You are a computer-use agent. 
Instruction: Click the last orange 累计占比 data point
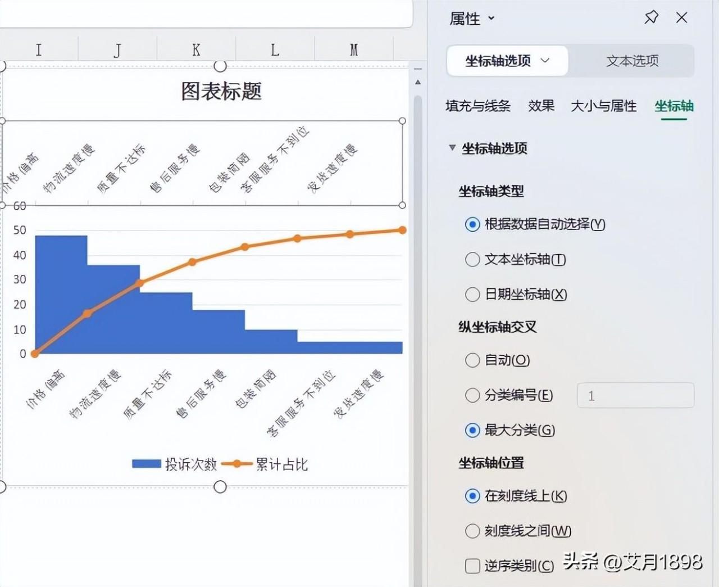pyautogui.click(x=402, y=230)
